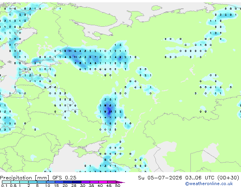Click the 'GFS 0.25' model label
241x187 pixels.
pos(64,178)
